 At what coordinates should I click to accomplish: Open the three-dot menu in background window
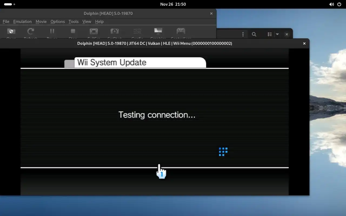click(x=243, y=34)
